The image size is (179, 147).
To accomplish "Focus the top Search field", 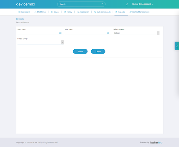I will coord(81,4).
